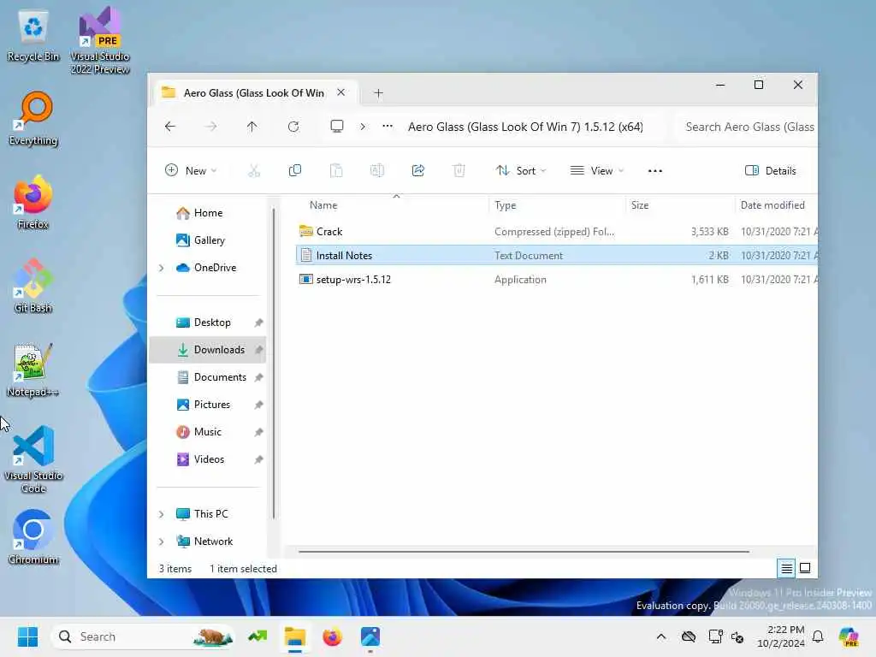Open Videos in quick access
Viewport: 876px width, 657px height.
[209, 459]
